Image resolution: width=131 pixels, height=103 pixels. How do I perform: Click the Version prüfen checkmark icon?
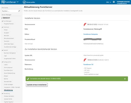click(x=24, y=2)
